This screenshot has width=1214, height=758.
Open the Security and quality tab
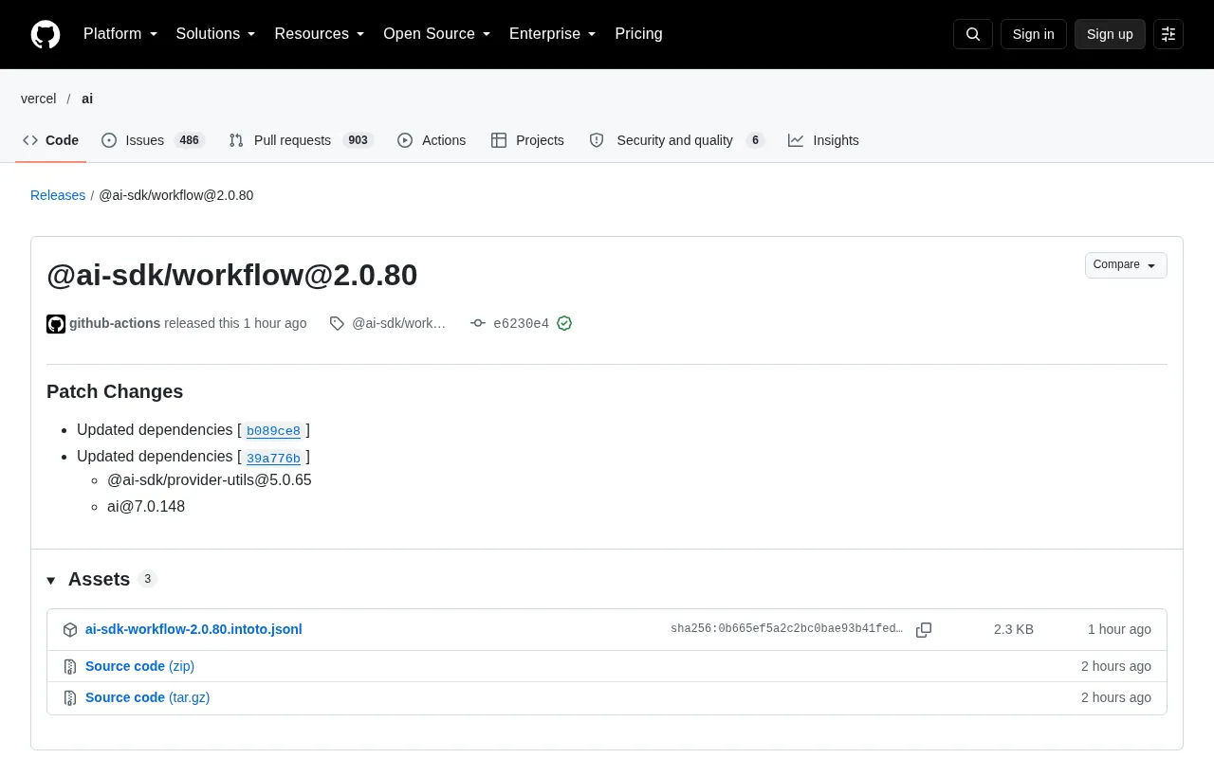point(676,140)
